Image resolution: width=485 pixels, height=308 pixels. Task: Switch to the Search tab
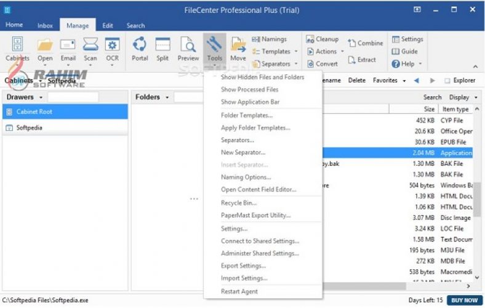[x=135, y=26]
